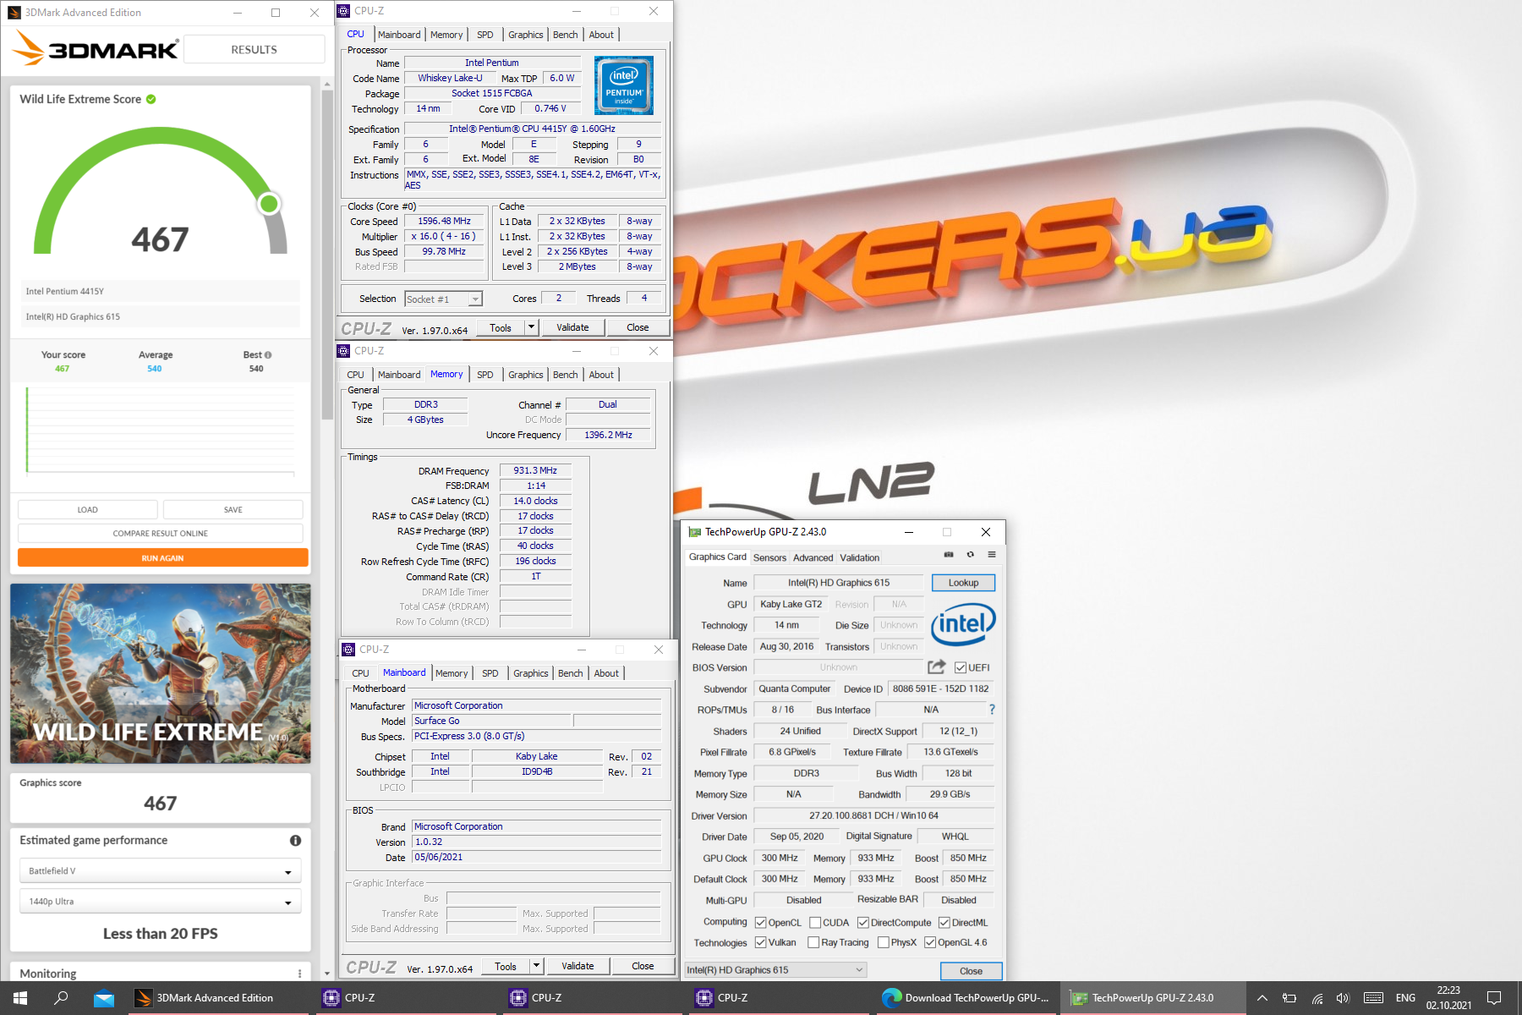Click the Intel Pentium logo in CPU-Z

point(624,85)
